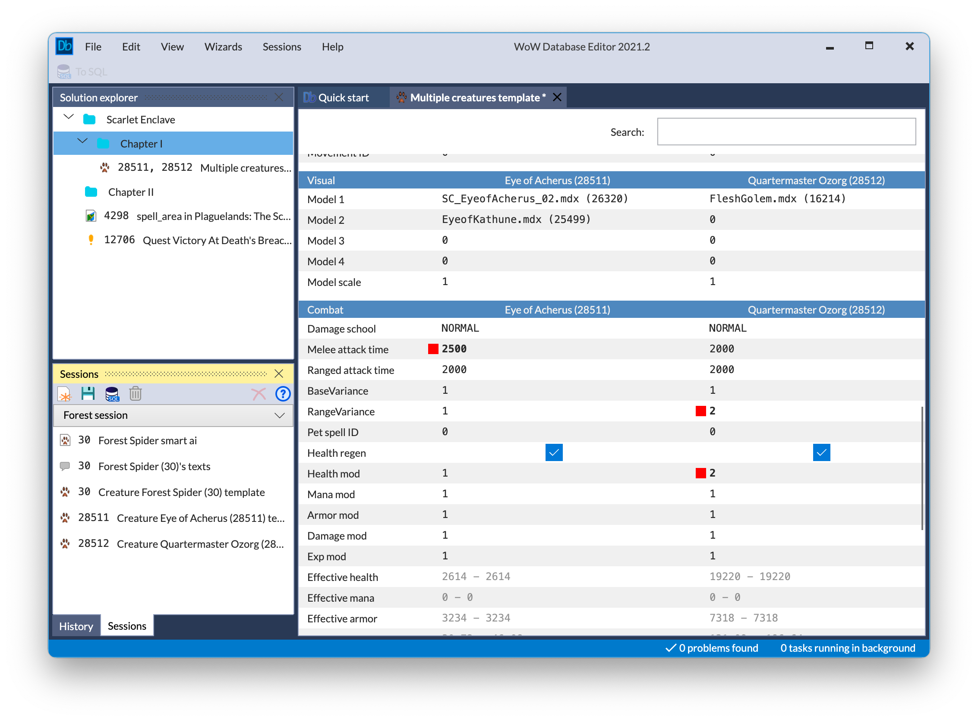Collapse the Scarlet Enclave folder

(69, 117)
